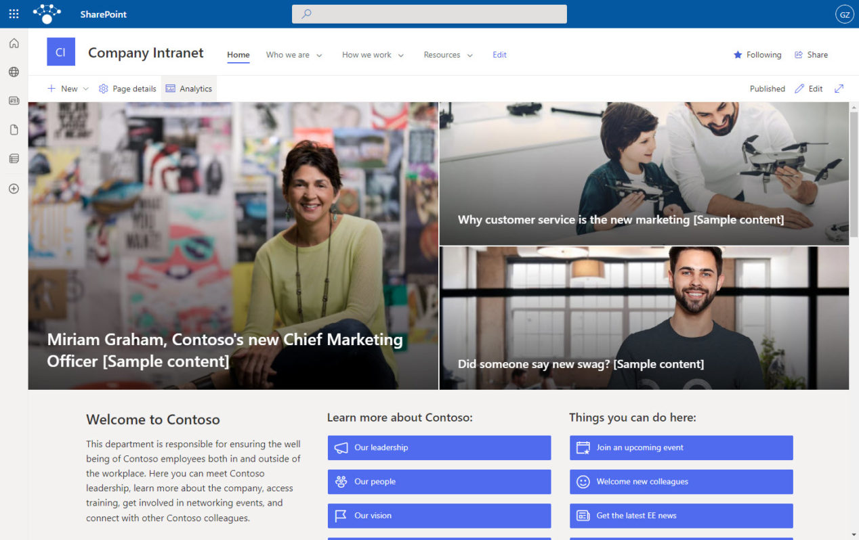The height and width of the screenshot is (540, 859).
Task: Open the GZ account avatar
Action: coord(844,14)
